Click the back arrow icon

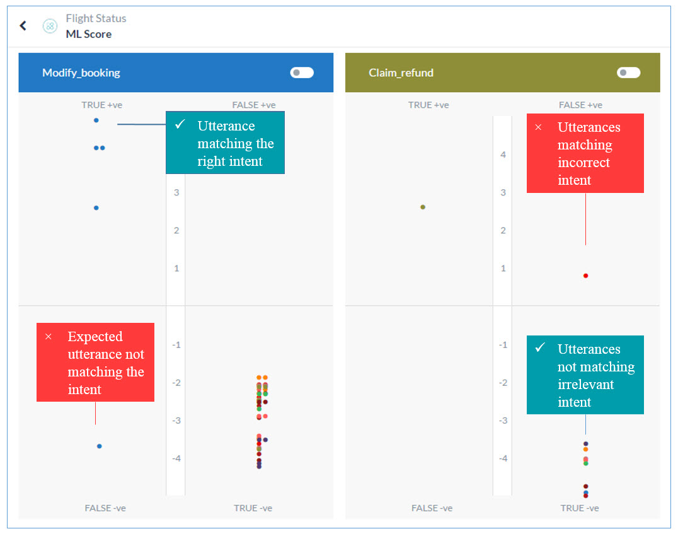tap(23, 26)
